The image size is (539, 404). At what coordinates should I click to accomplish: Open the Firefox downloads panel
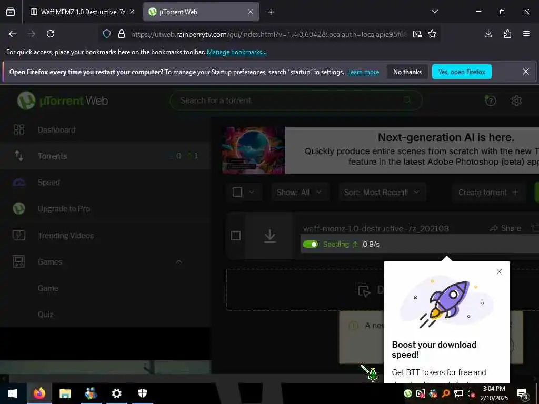coord(488,34)
